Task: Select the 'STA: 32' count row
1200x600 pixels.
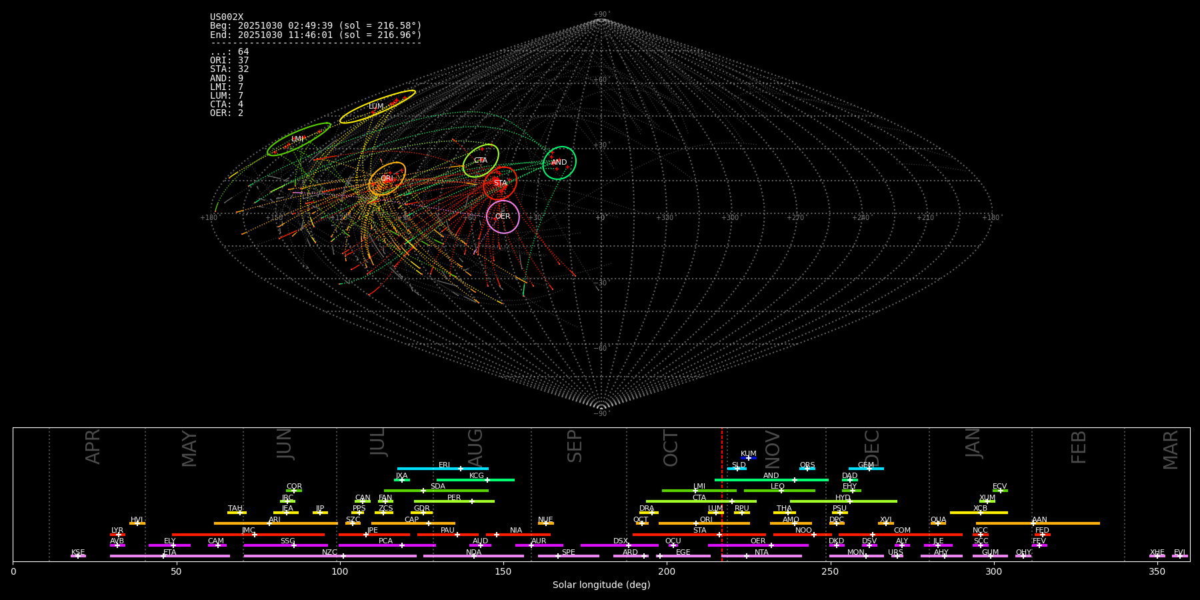Action: click(229, 69)
